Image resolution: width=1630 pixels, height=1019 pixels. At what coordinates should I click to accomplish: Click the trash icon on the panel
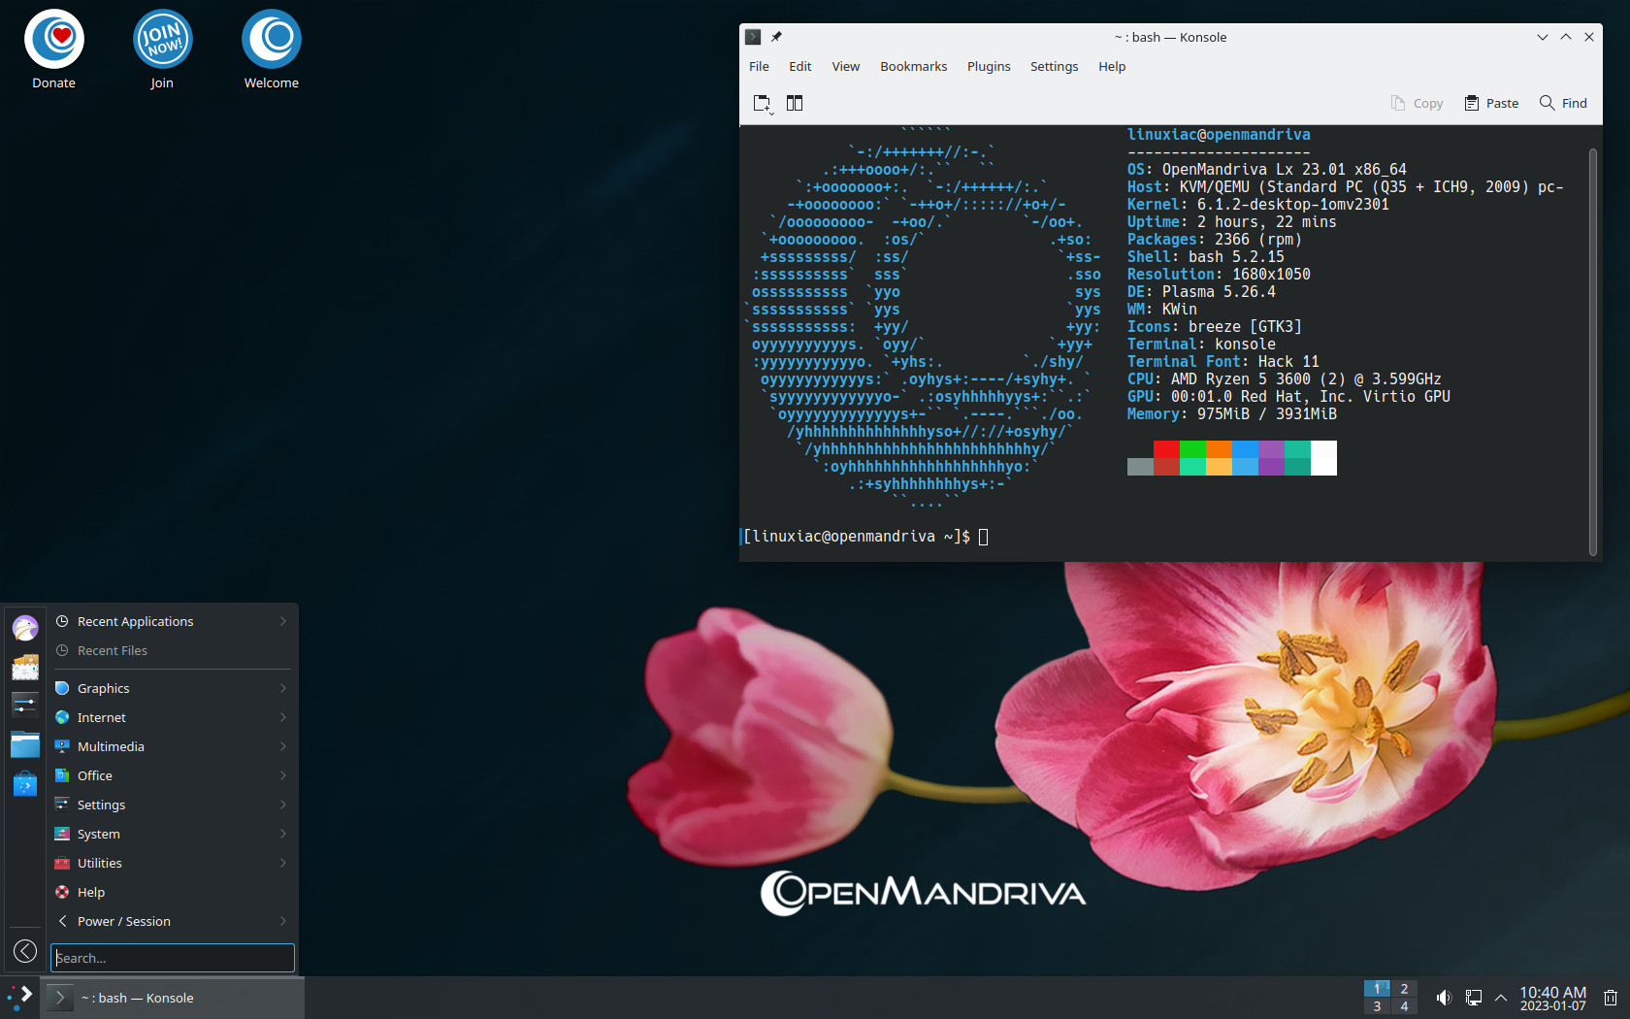1611,998
